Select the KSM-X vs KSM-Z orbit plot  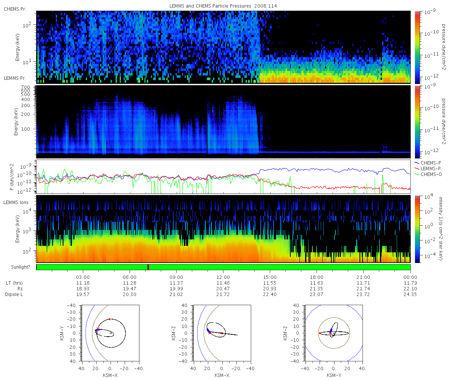point(222,332)
